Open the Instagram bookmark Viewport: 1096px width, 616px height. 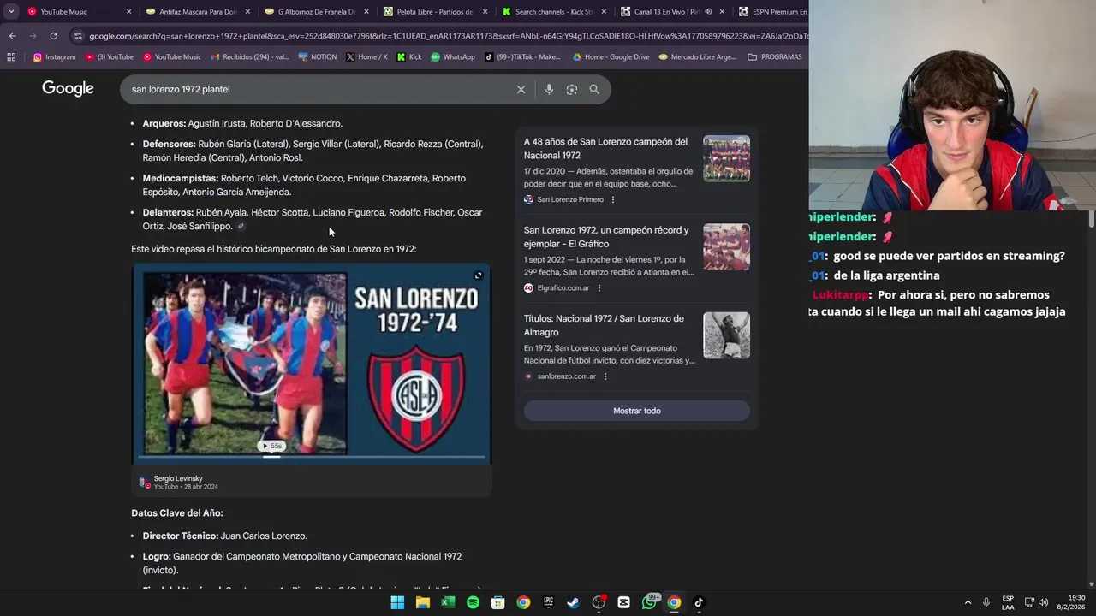coord(54,57)
